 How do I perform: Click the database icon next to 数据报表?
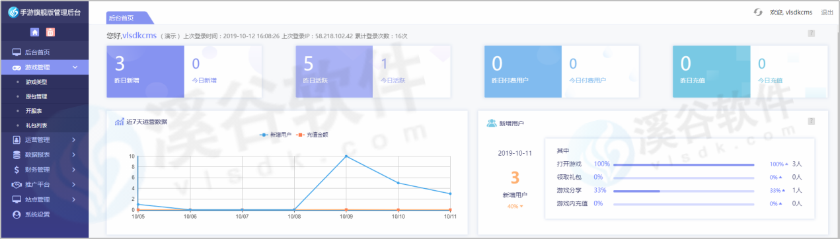click(x=17, y=154)
